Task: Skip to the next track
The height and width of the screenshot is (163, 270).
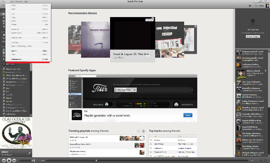Action: (14, 161)
